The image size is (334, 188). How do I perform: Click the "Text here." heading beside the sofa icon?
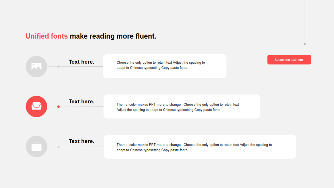(82, 102)
